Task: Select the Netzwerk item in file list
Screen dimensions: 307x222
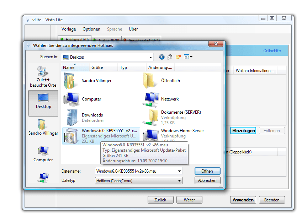Action: (170, 99)
